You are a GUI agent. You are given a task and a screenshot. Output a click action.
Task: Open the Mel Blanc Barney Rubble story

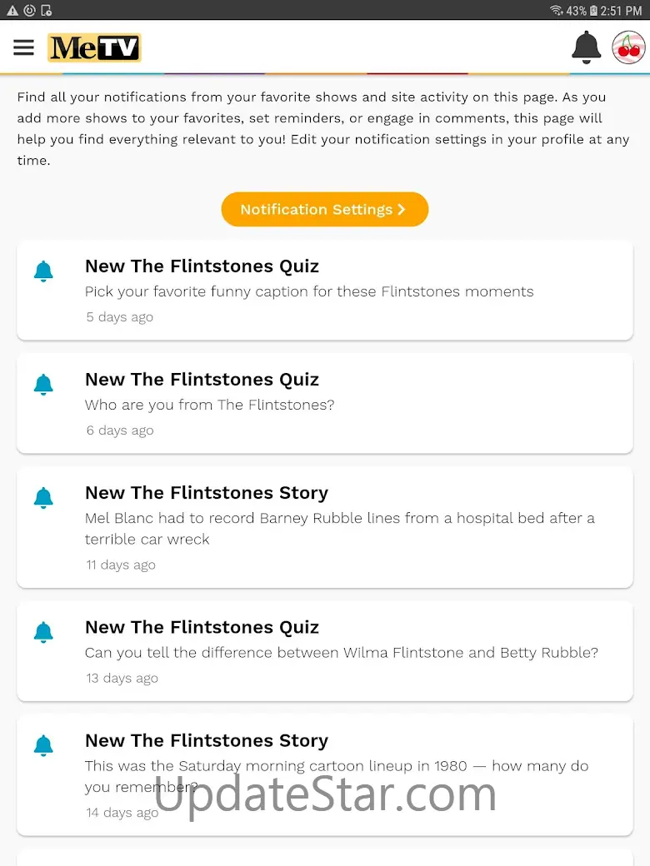tap(325, 527)
